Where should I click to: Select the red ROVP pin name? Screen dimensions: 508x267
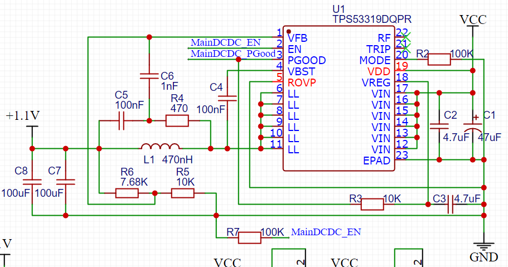point(302,82)
